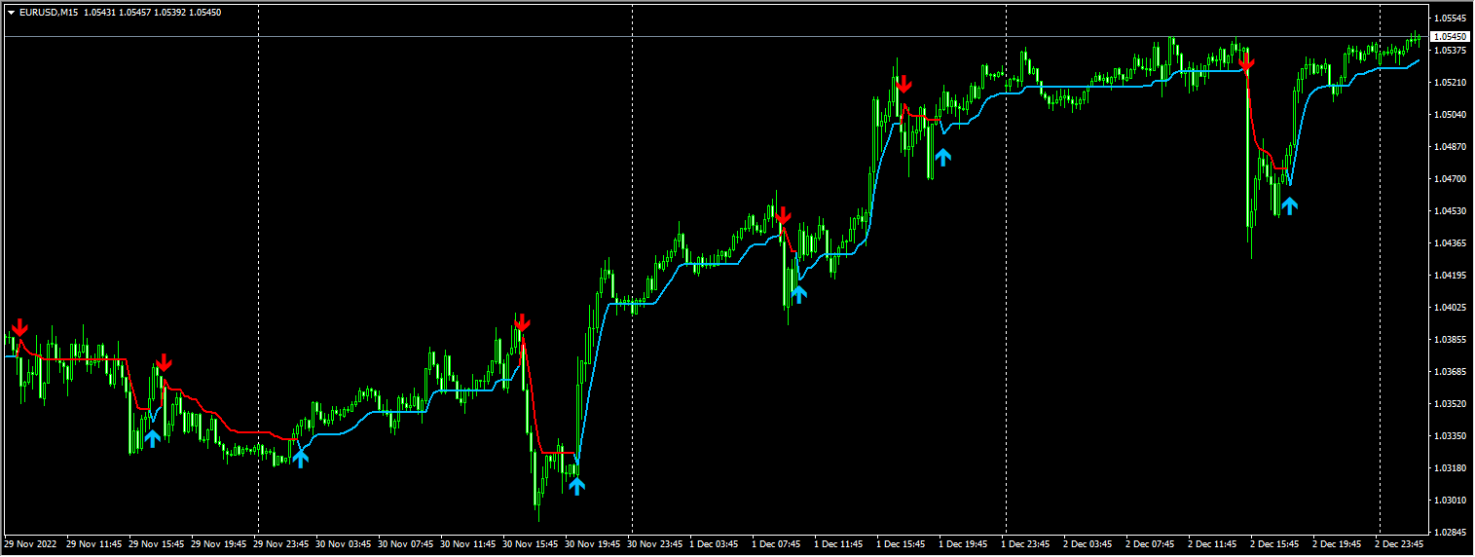The height and width of the screenshot is (557, 1475).
Task: Click the red sell arrow around 29 Nov 15:45
Action: point(164,363)
